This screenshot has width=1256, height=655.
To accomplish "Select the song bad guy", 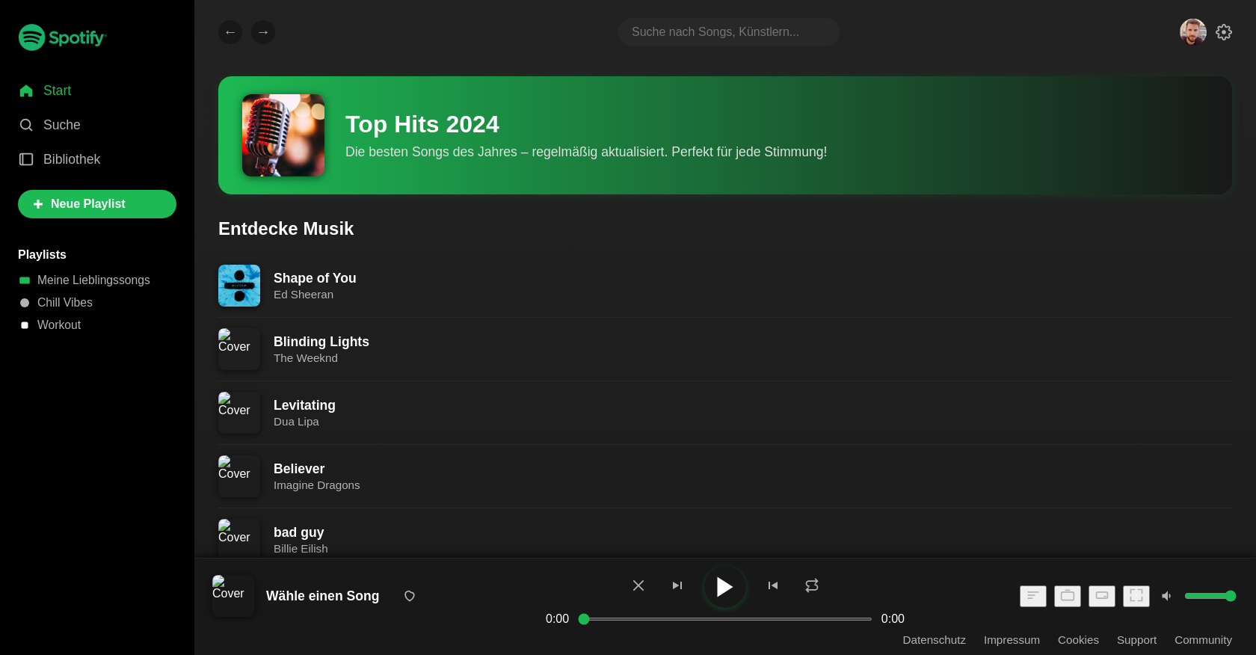I will (x=299, y=532).
